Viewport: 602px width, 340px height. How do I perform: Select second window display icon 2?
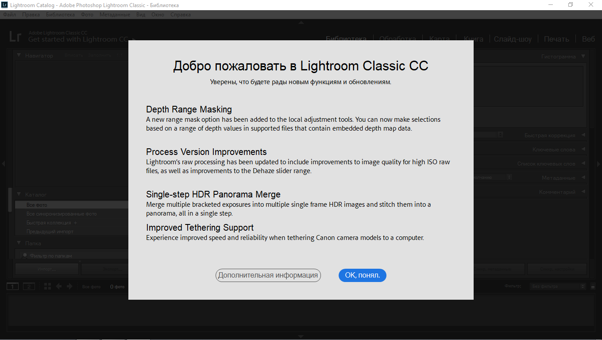[x=29, y=286]
